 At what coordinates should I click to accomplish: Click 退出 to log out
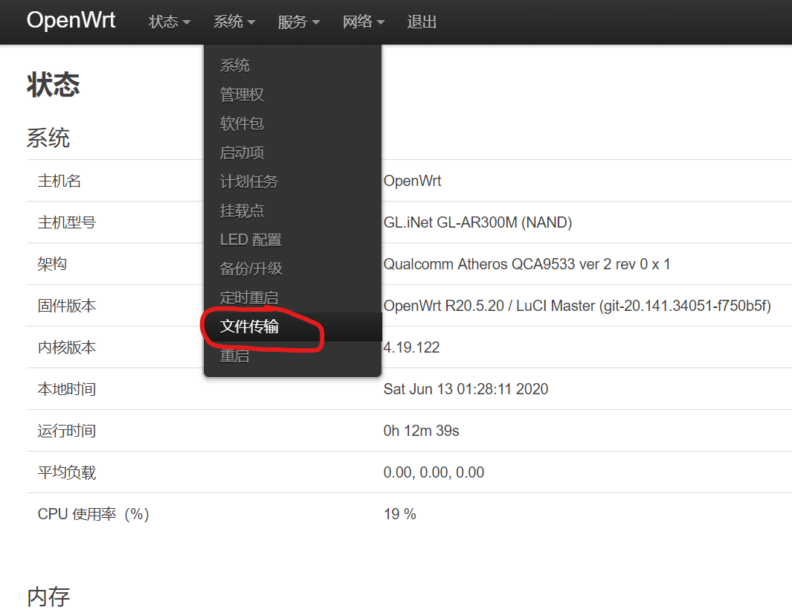coord(422,22)
